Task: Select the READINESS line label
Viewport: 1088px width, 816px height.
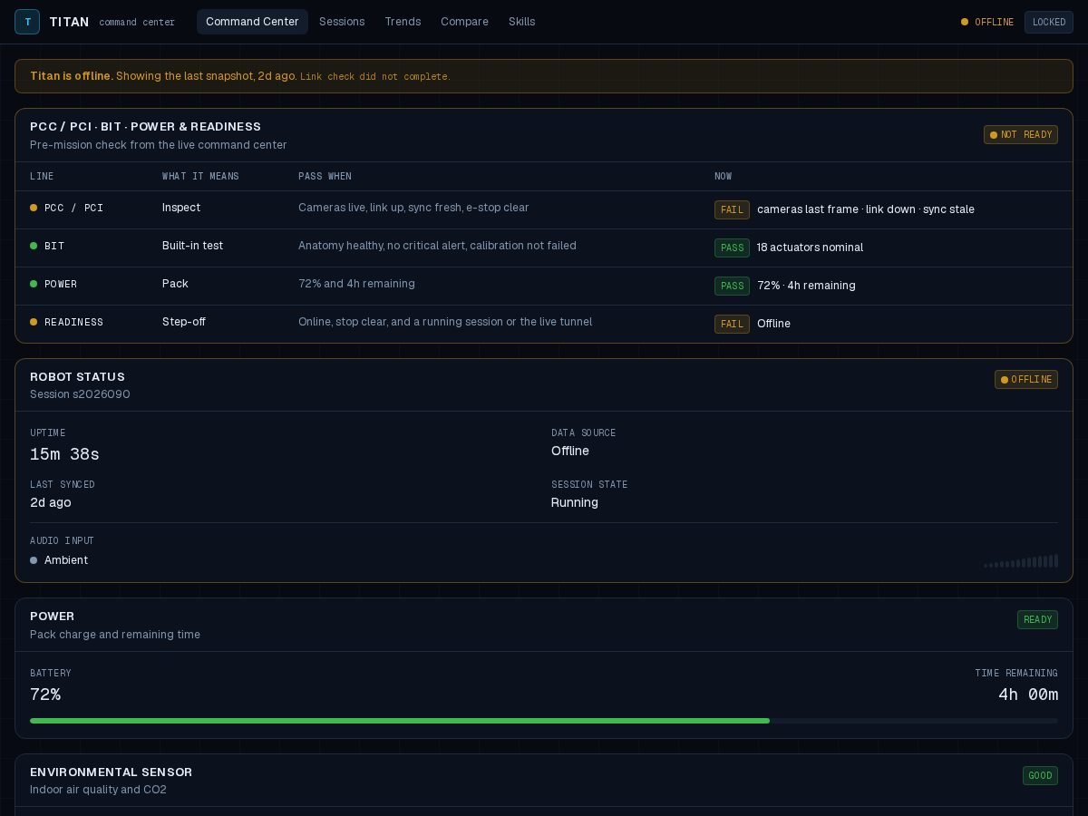Action: click(x=73, y=322)
